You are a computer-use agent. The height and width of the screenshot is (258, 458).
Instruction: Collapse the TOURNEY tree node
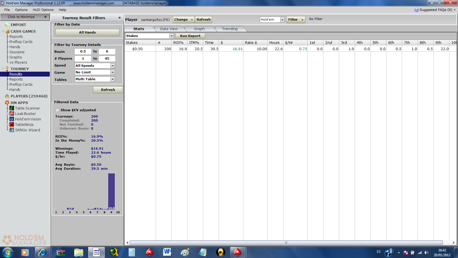(3, 69)
